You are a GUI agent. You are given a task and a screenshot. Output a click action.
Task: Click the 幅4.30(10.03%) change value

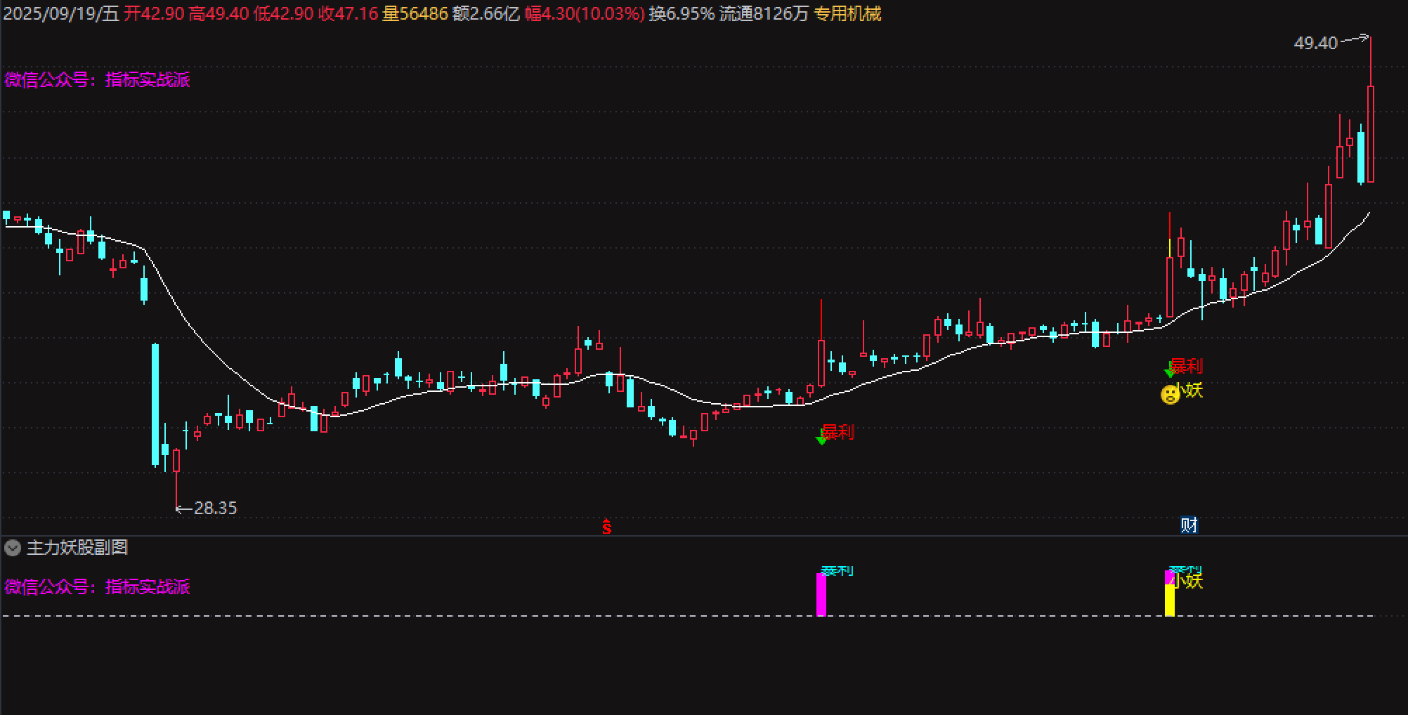[585, 14]
